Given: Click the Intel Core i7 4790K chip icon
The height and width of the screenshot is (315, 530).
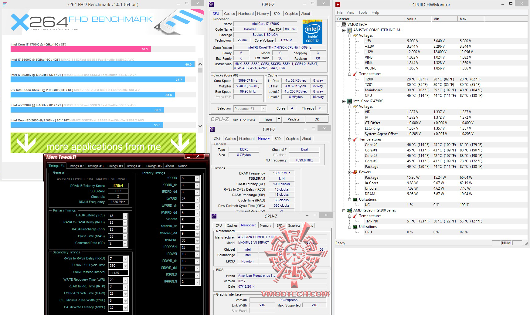Looking at the screenshot, I should click(x=349, y=101).
